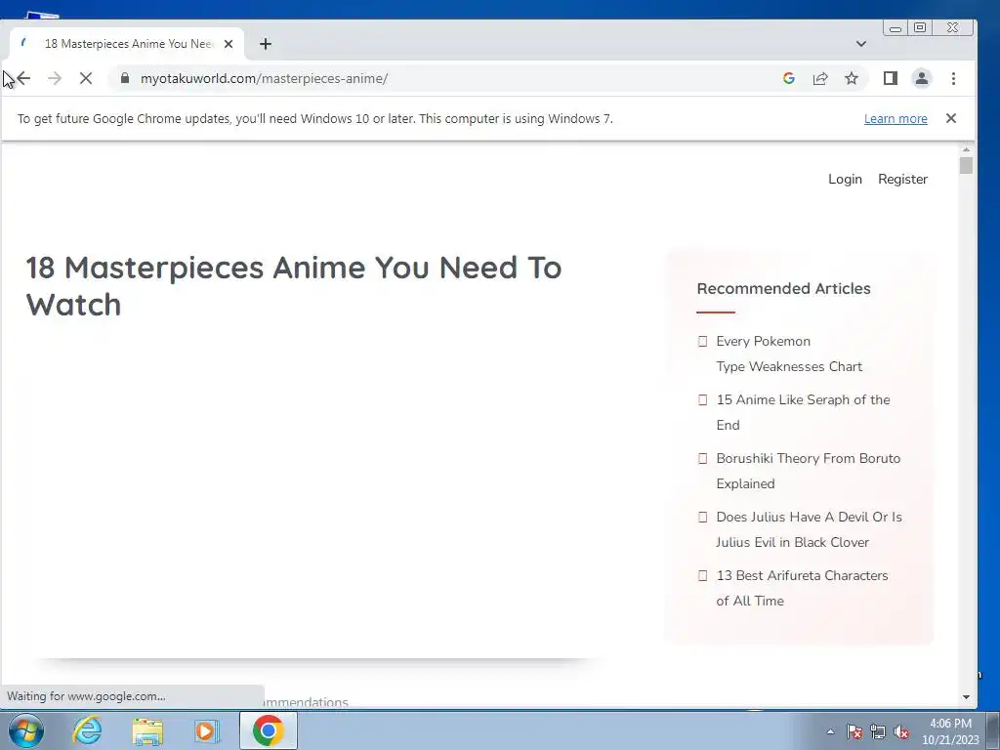Open the clock showing 4:06 PM
This screenshot has height=750, width=1000.
950,731
